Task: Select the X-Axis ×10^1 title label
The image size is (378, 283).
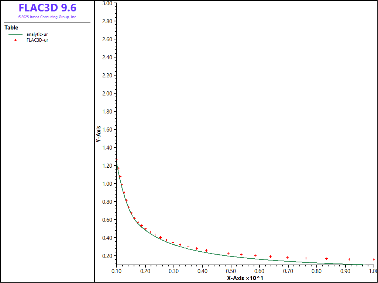Action: coord(245,278)
